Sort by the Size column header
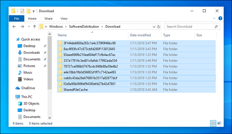The width and height of the screenshot is (232, 134). pyautogui.click(x=199, y=35)
